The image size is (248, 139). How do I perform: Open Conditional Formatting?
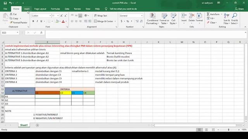pos(152,19)
